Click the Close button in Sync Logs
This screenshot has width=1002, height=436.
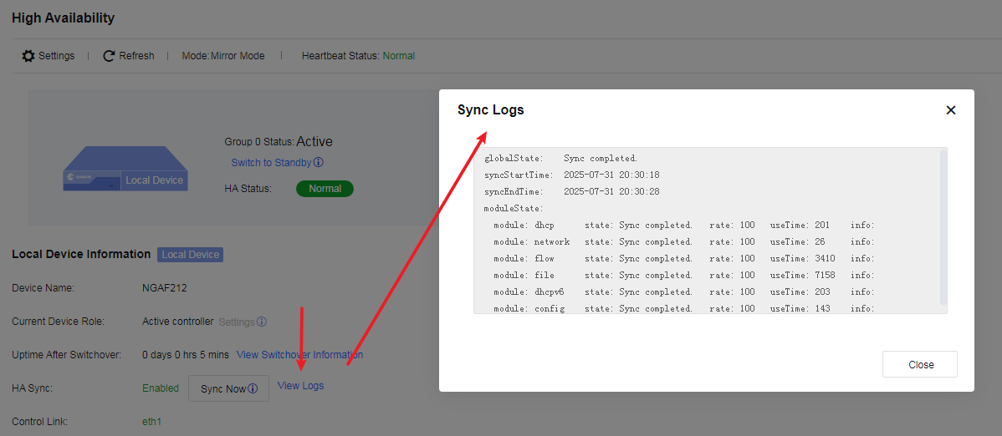pyautogui.click(x=920, y=364)
